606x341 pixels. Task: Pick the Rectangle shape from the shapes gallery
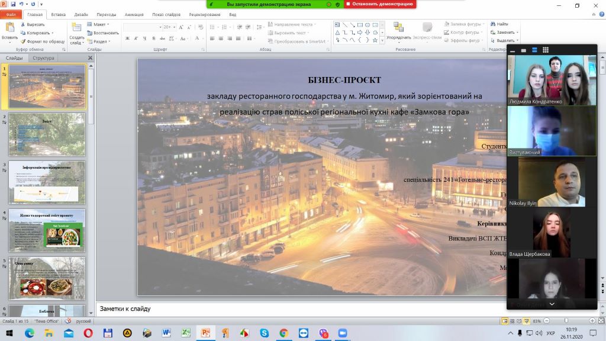tap(360, 25)
